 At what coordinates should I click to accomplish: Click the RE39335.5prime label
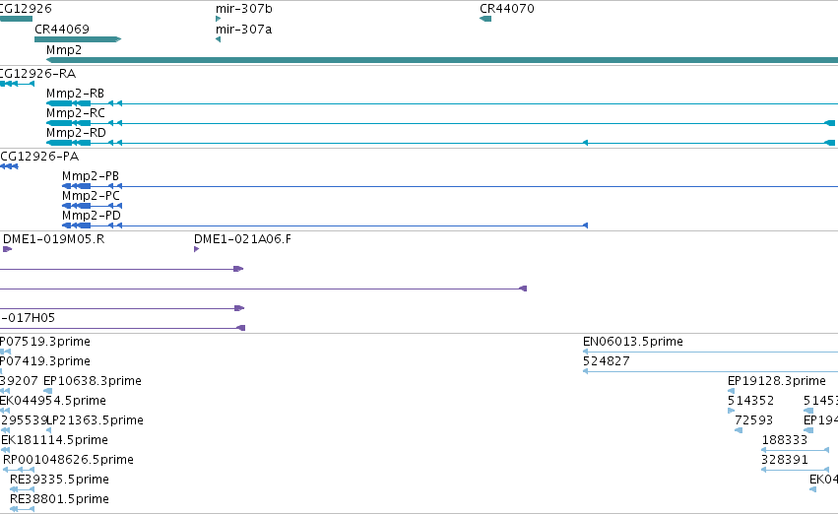coord(59,480)
